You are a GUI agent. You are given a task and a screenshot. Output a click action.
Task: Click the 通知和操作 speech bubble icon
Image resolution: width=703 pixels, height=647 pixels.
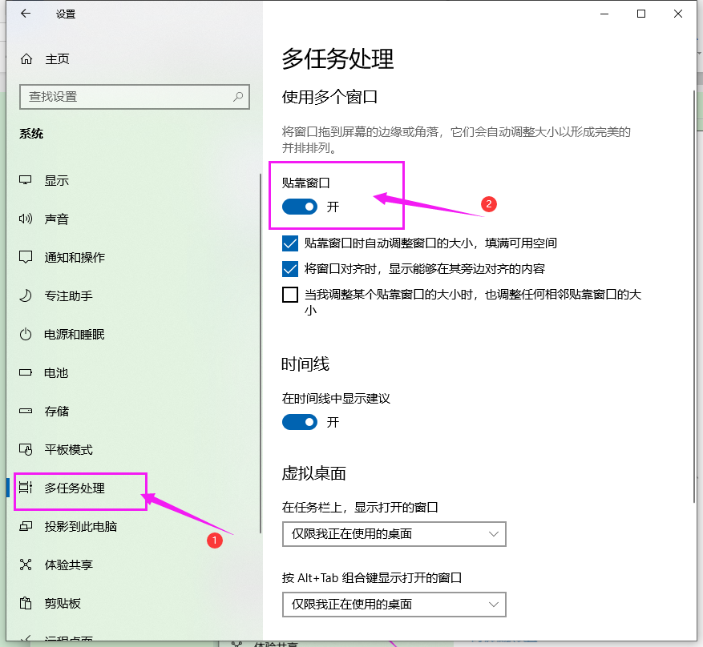25,257
